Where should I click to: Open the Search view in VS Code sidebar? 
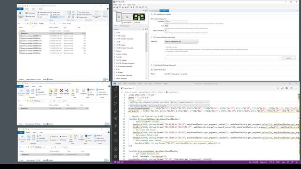(116, 96)
